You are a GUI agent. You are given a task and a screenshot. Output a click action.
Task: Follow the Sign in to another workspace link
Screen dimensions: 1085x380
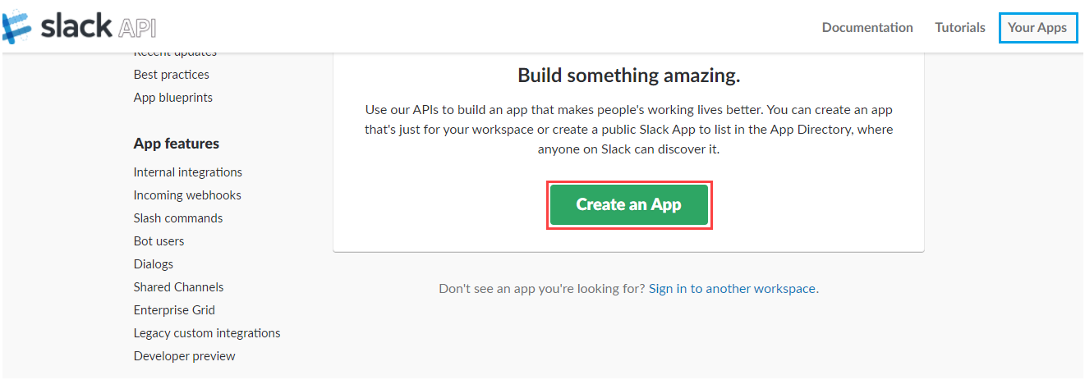[732, 289]
